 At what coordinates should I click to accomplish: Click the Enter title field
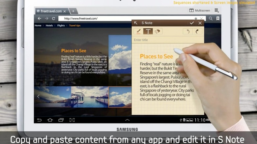[168, 40]
